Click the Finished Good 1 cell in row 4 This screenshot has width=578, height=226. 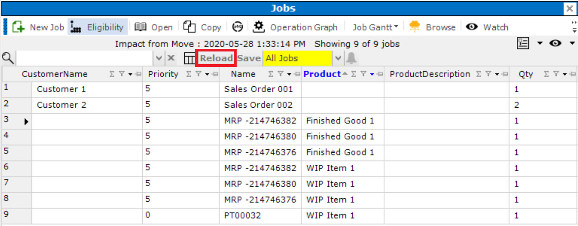(343, 137)
